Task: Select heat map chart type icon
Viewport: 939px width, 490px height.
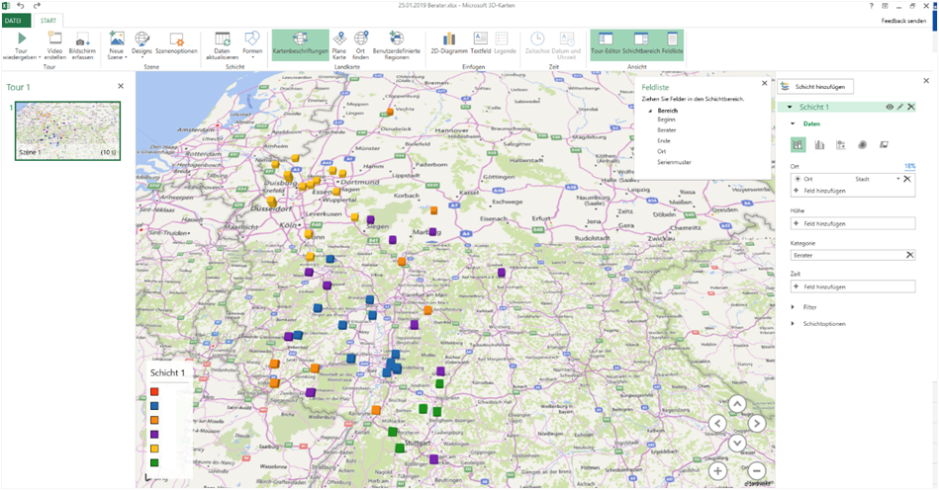Action: [x=863, y=144]
